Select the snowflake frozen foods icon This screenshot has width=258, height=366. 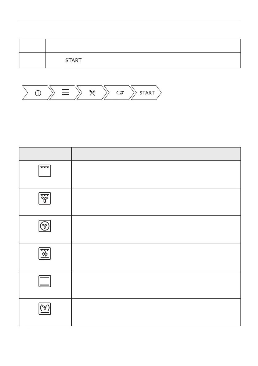coord(45,254)
